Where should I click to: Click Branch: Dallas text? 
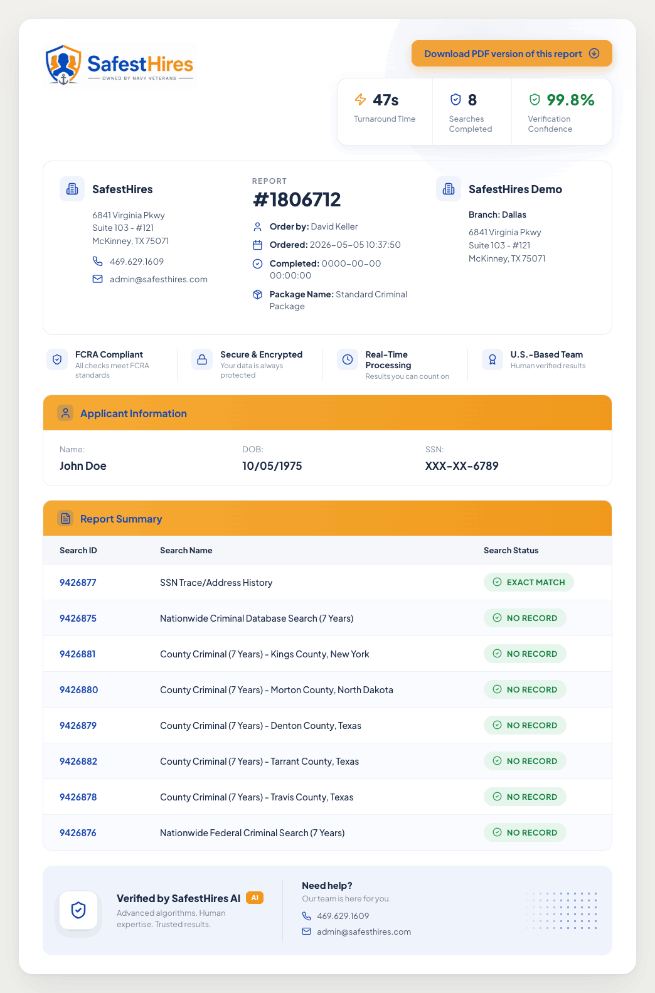498,215
